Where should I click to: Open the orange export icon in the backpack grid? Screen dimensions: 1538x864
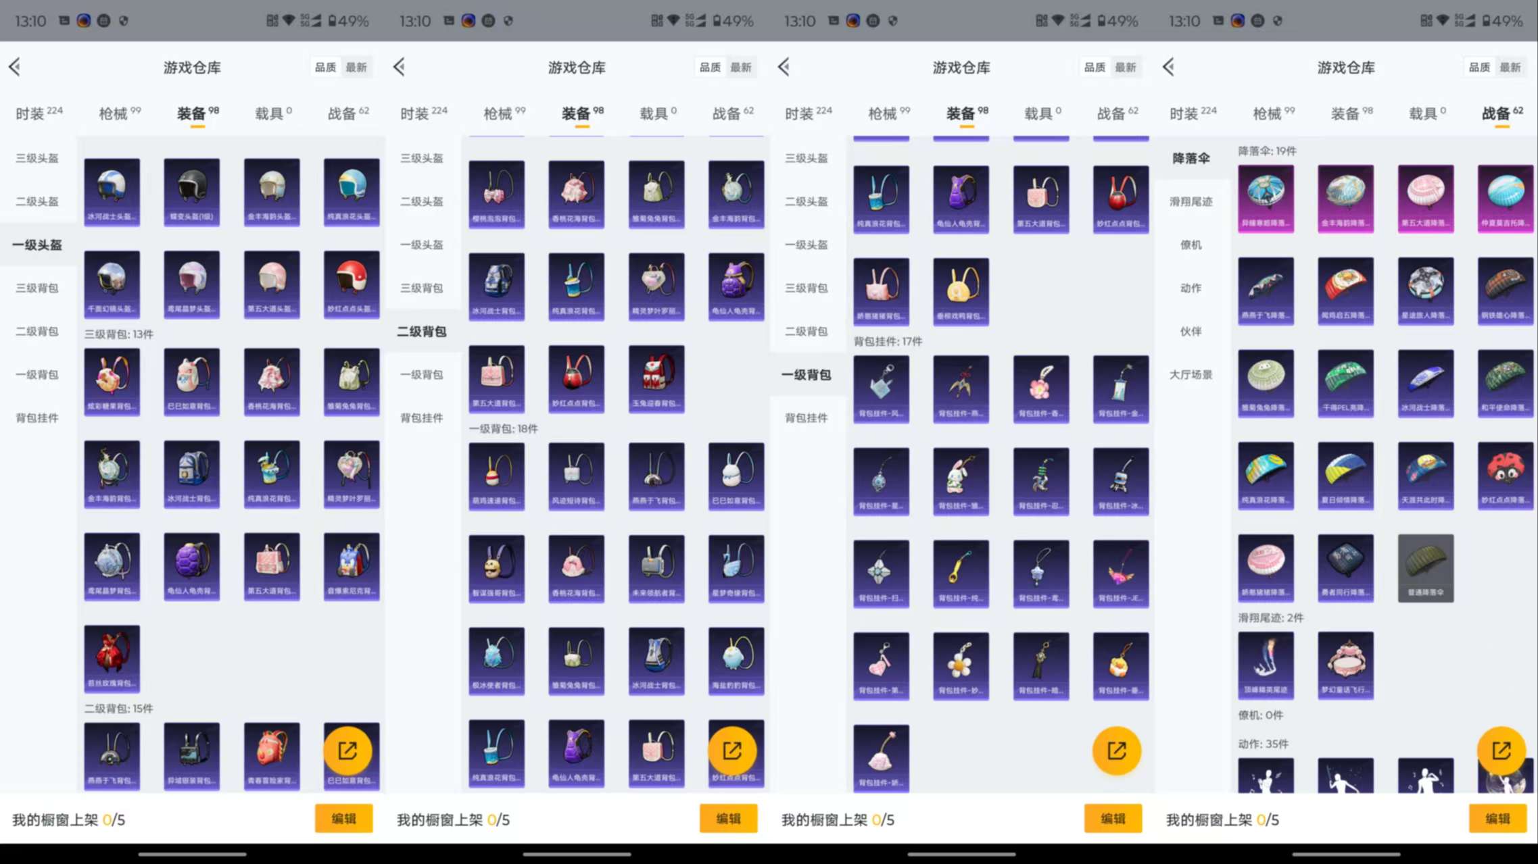tap(351, 751)
